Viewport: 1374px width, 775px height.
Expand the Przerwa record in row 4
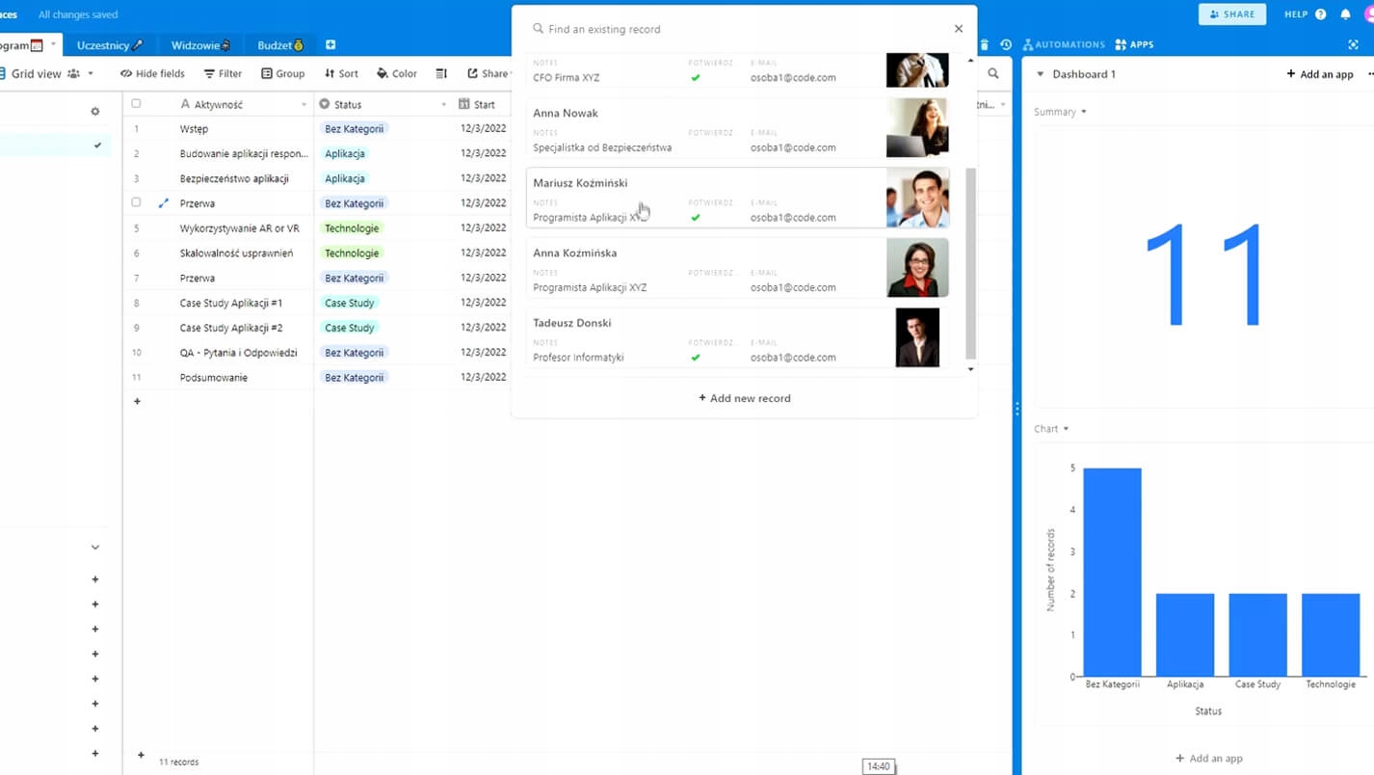point(163,203)
